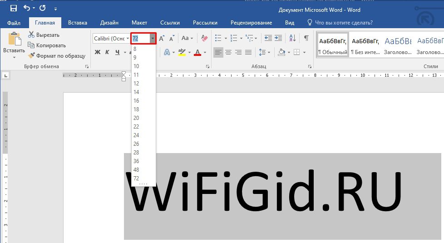Decrease font size with shrink icon
Image resolution: width=444 pixels, height=243 pixels.
point(172,38)
